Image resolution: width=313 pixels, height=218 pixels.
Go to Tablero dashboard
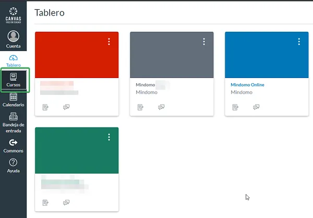pos(13,61)
